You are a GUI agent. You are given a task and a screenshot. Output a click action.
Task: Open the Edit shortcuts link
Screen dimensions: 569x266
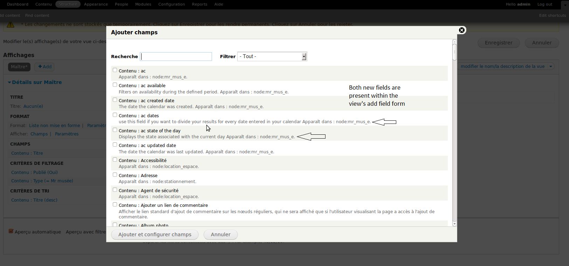pos(553,15)
